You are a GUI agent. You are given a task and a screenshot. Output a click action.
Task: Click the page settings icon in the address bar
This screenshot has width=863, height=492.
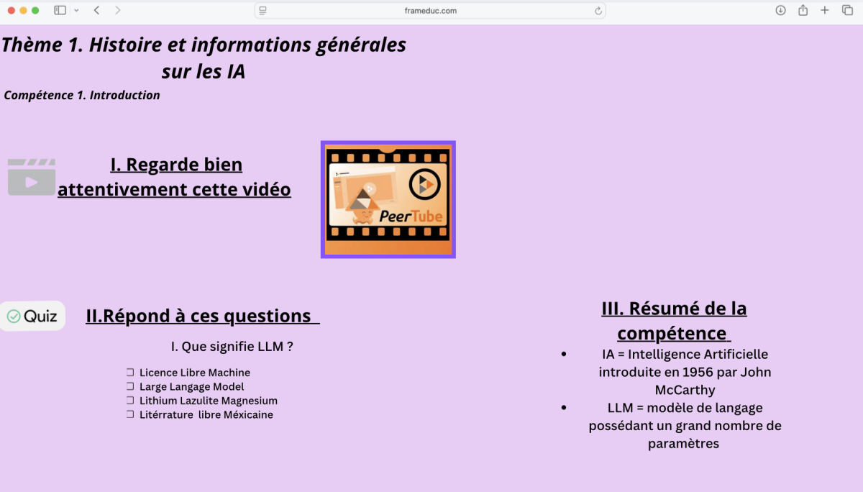click(263, 11)
